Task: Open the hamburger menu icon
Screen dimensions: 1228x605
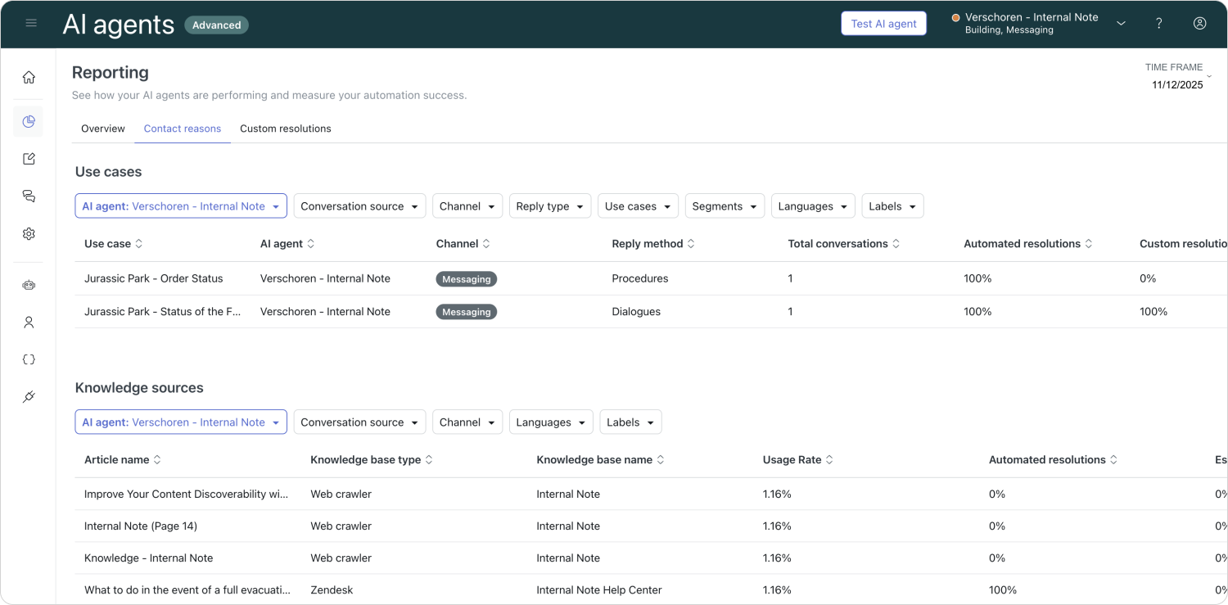Action: point(31,23)
